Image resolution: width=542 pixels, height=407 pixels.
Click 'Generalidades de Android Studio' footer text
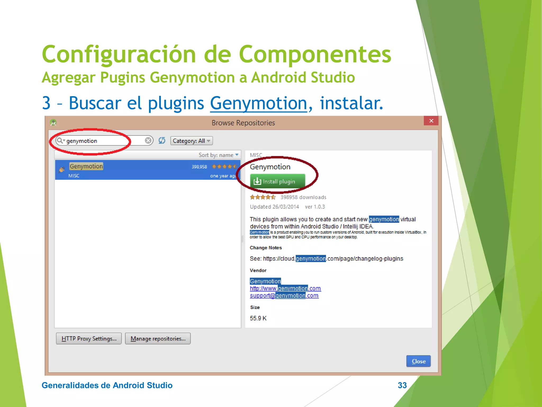(107, 385)
